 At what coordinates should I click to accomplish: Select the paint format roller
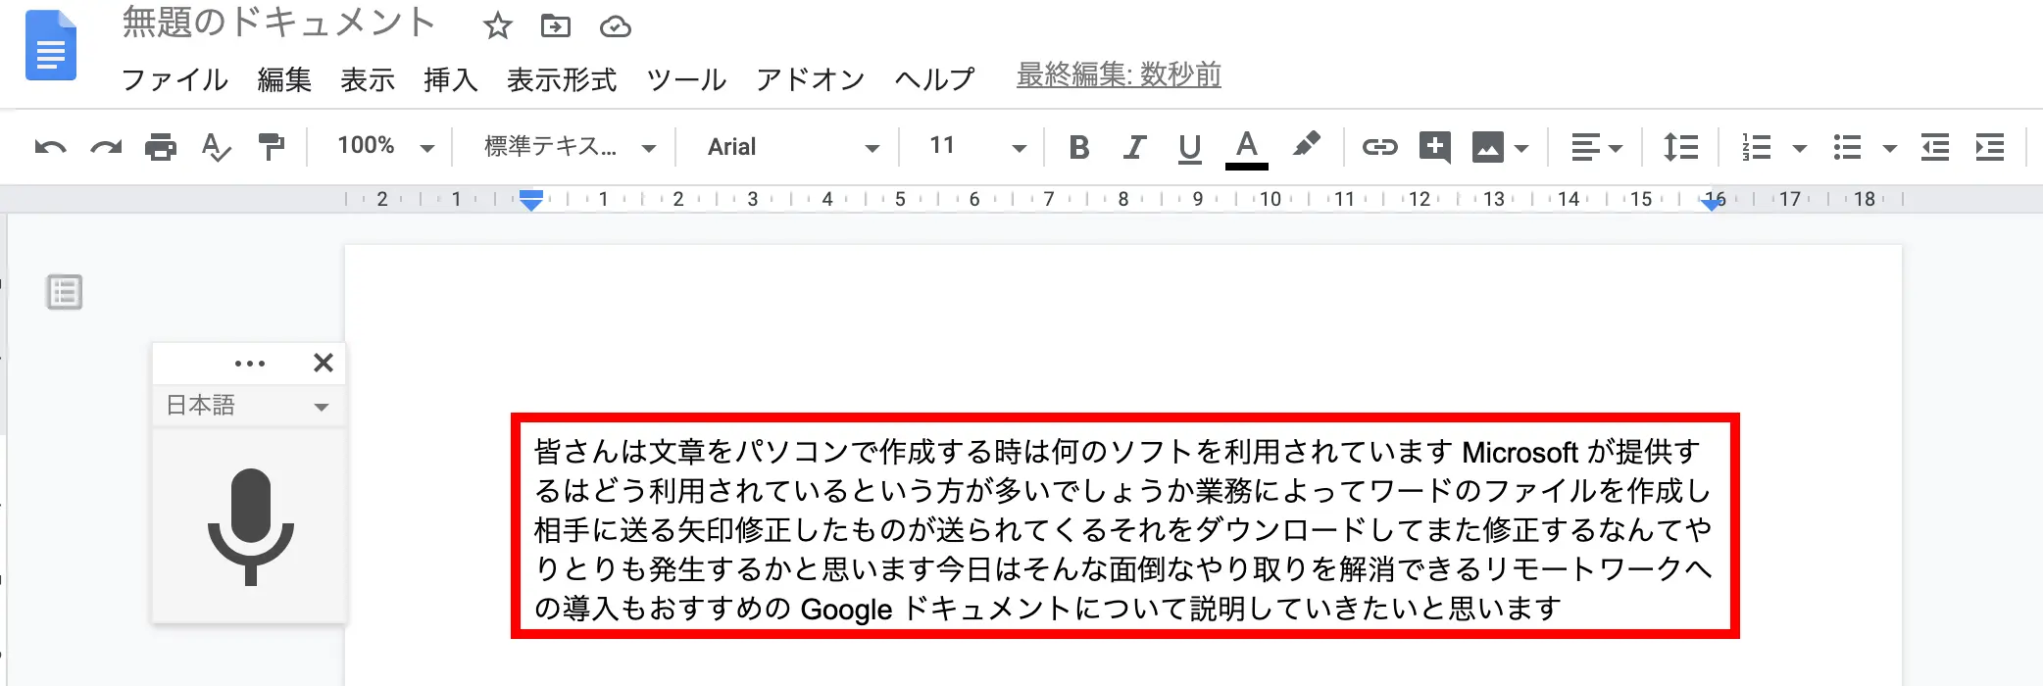[271, 147]
